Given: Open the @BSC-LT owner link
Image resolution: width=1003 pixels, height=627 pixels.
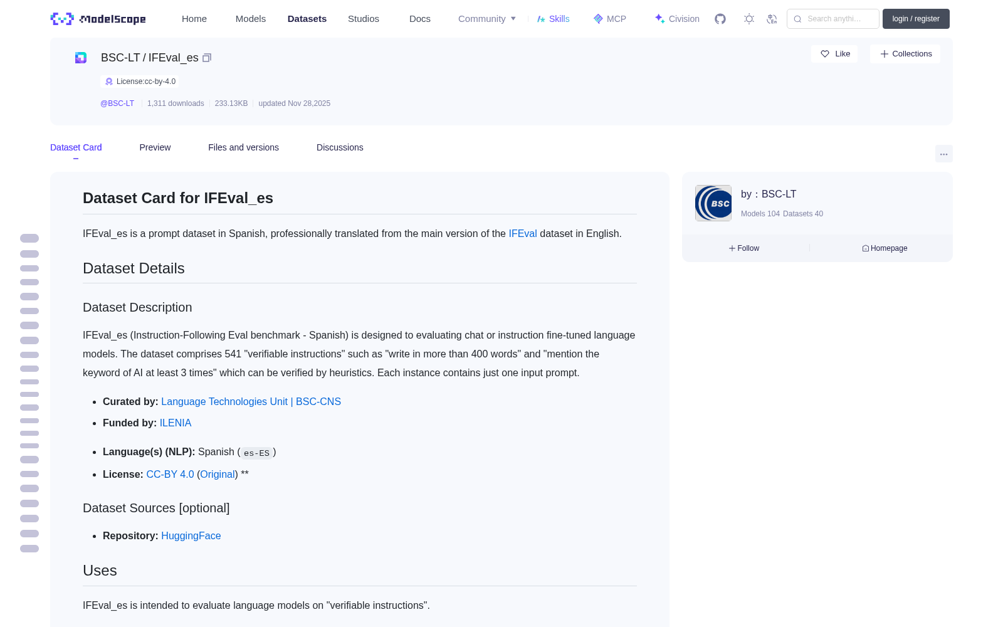Looking at the screenshot, I should 117,103.
